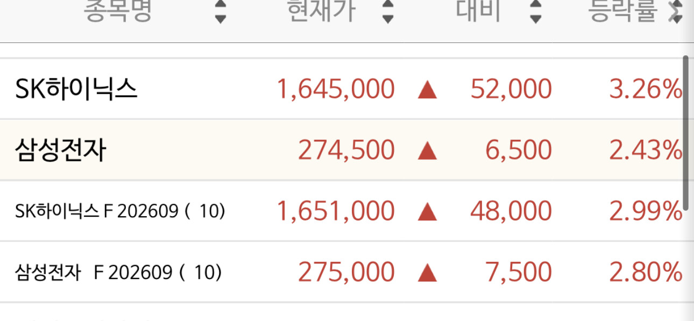The image size is (694, 321).
Task: Select the 종목명 column header
Action: point(118,11)
